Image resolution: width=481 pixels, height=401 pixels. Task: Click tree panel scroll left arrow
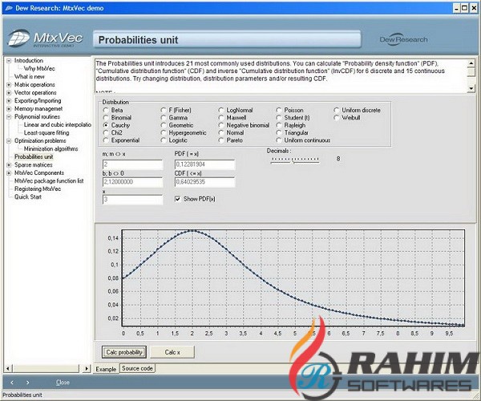[x=8, y=368]
